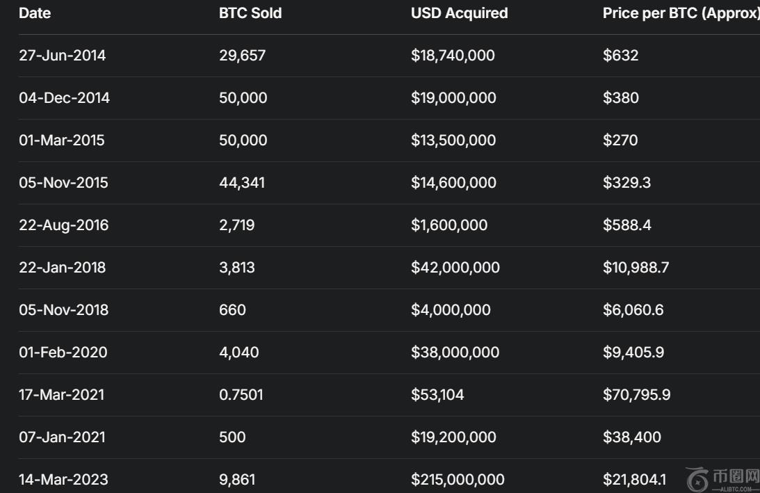
Task: Click the $215,000,000 USD acquired cell
Action: (x=458, y=480)
